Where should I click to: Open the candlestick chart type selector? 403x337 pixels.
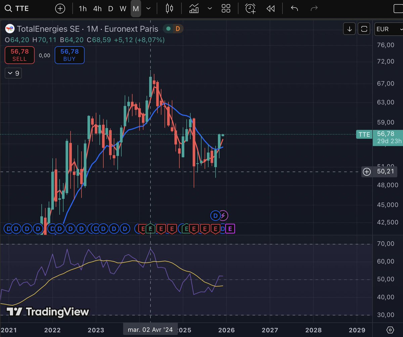pos(169,9)
